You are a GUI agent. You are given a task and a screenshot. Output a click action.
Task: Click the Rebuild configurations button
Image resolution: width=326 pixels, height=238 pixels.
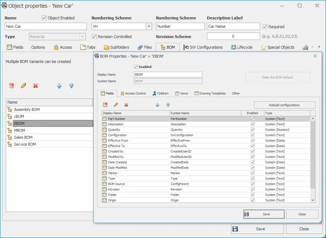pyautogui.click(x=284, y=105)
